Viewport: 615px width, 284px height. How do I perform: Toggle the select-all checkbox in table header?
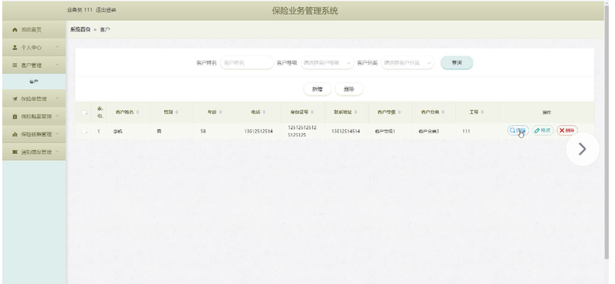pyautogui.click(x=84, y=112)
